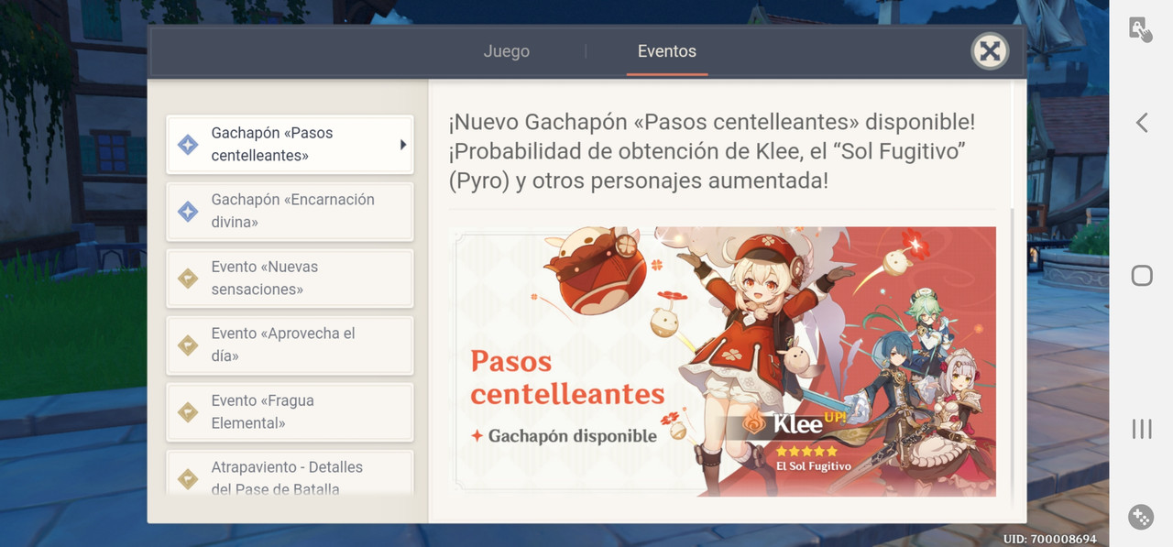The height and width of the screenshot is (547, 1173).
Task: Tap the Android recent apps button
Action: (1142, 428)
